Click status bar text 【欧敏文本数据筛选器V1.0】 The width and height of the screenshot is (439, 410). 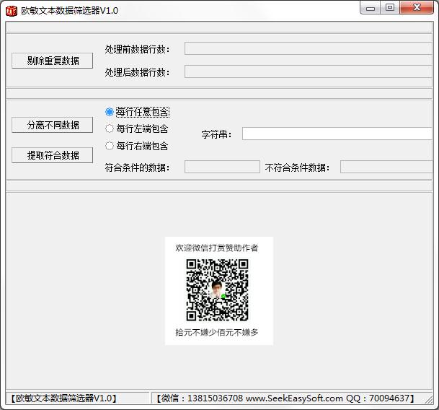[x=63, y=398]
